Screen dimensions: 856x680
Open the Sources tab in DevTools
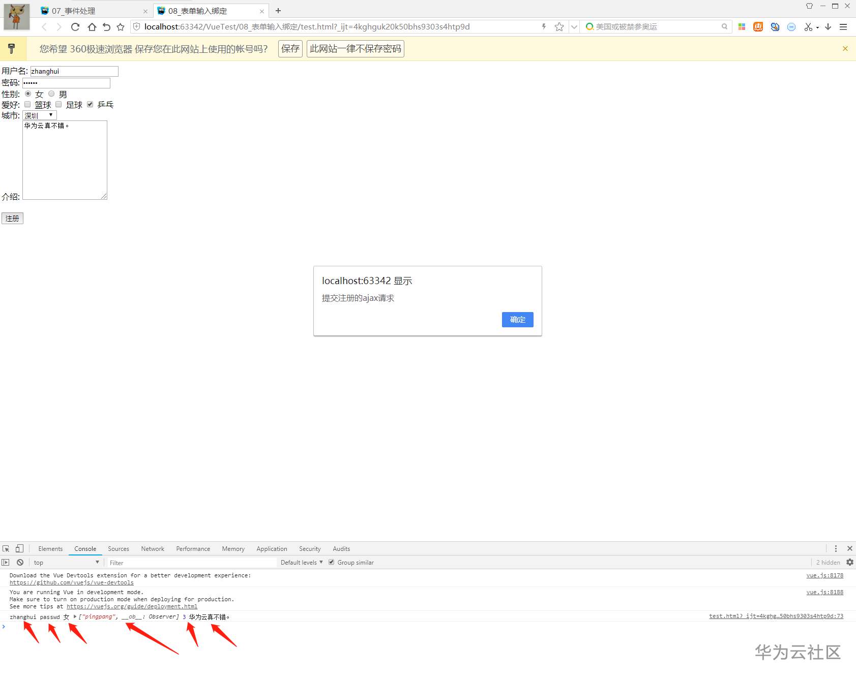119,549
